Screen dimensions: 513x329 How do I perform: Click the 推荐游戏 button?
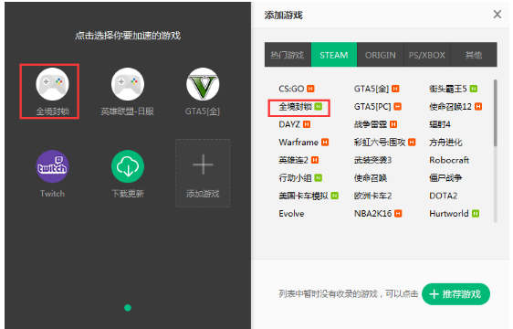point(455,294)
